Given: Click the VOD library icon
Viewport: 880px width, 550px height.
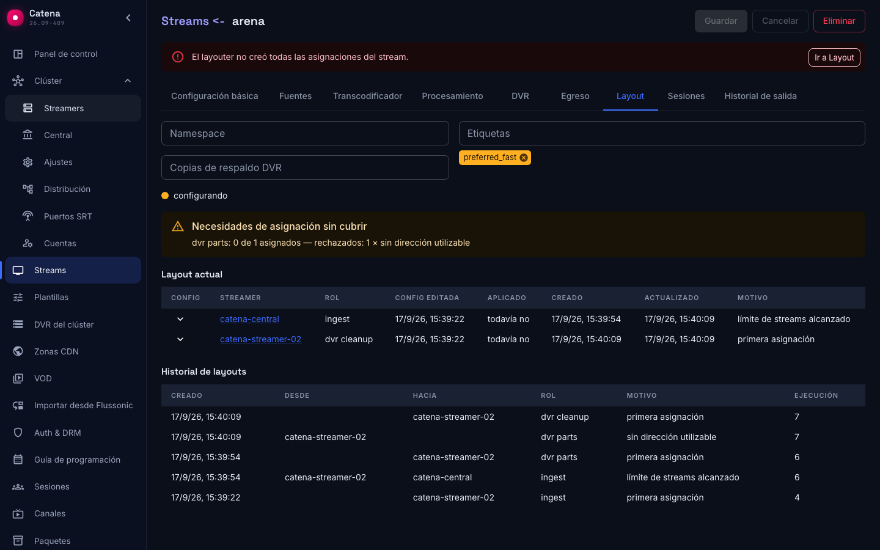Looking at the screenshot, I should [18, 378].
